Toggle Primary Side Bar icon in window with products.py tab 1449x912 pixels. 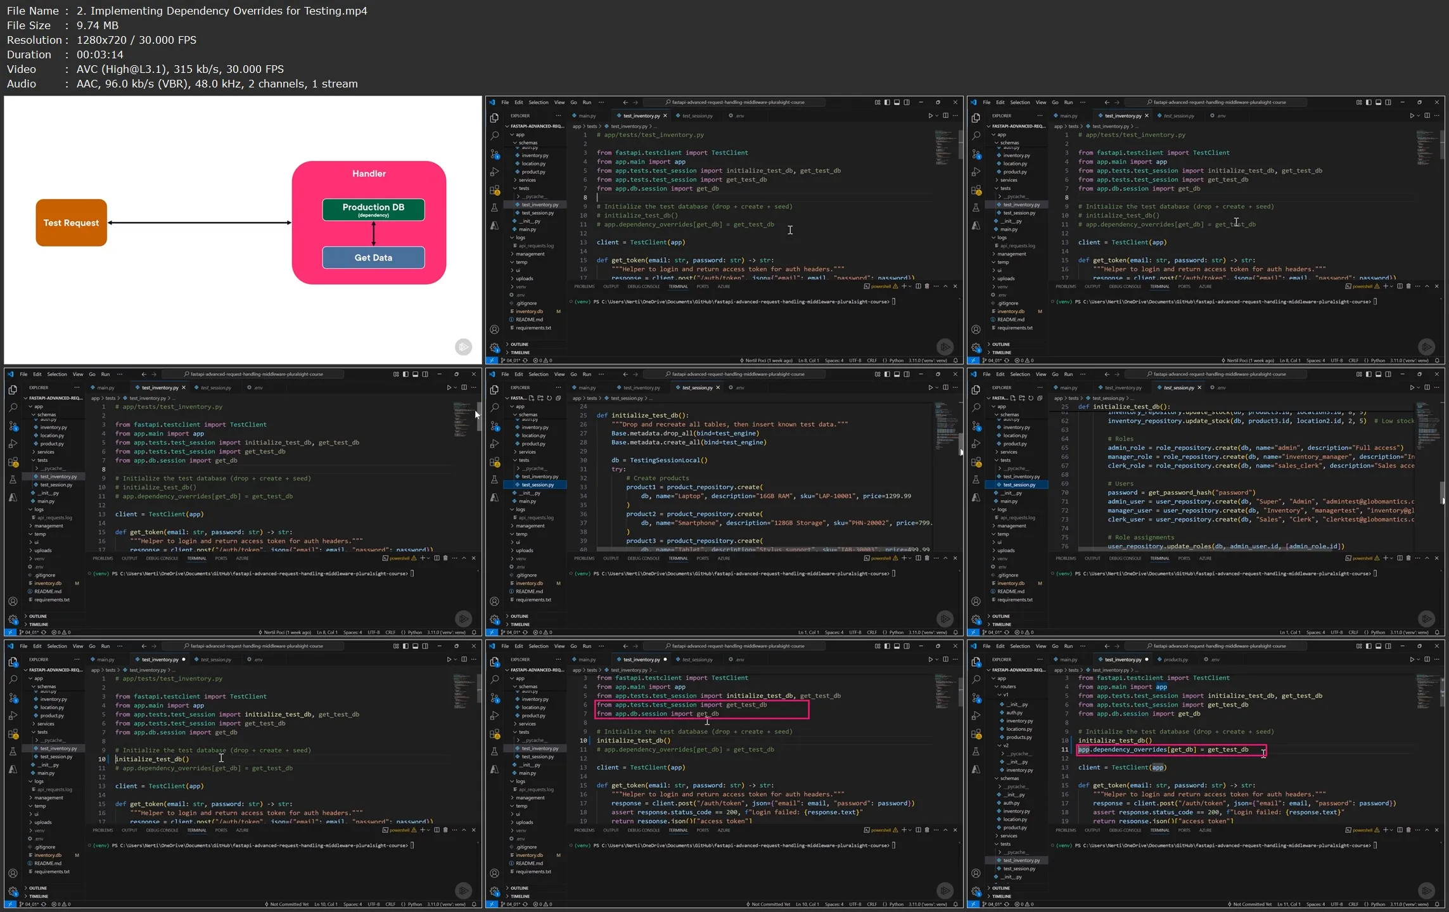point(1369,646)
